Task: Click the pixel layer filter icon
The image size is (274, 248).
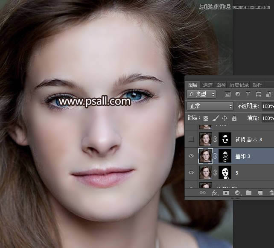Action: click(227, 94)
